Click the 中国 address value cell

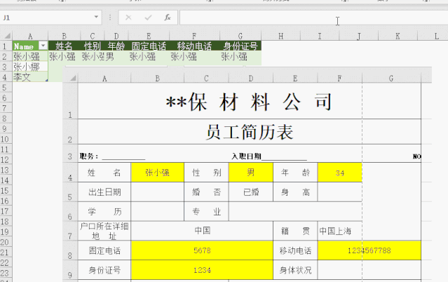pyautogui.click(x=202, y=231)
